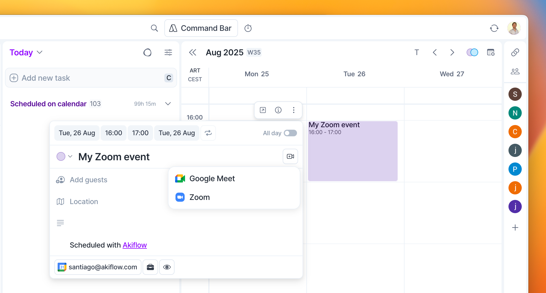
Task: Open the search magnifier icon
Action: click(x=154, y=28)
